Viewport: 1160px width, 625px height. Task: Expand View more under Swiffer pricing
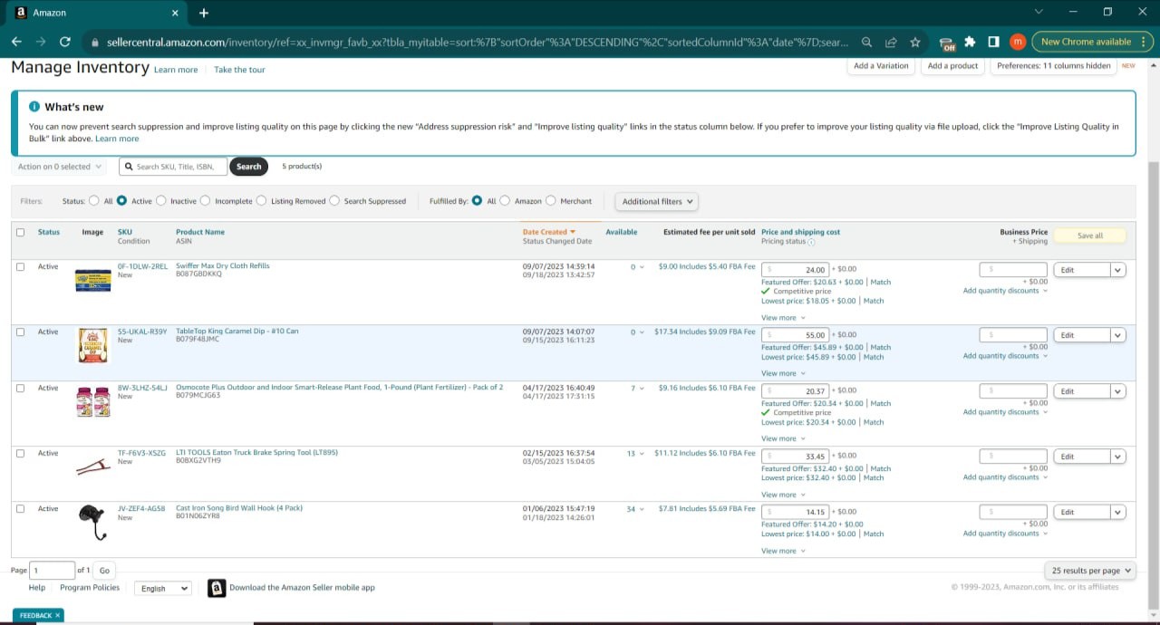(782, 318)
